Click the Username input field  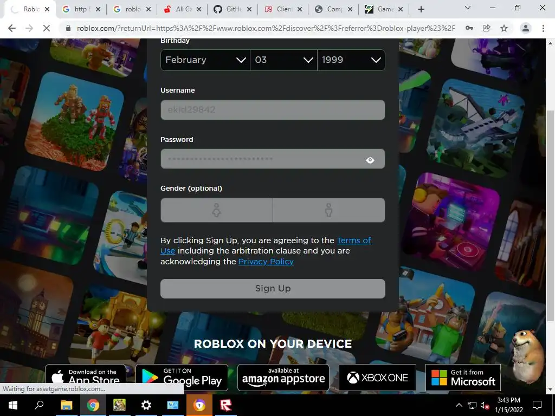point(273,109)
